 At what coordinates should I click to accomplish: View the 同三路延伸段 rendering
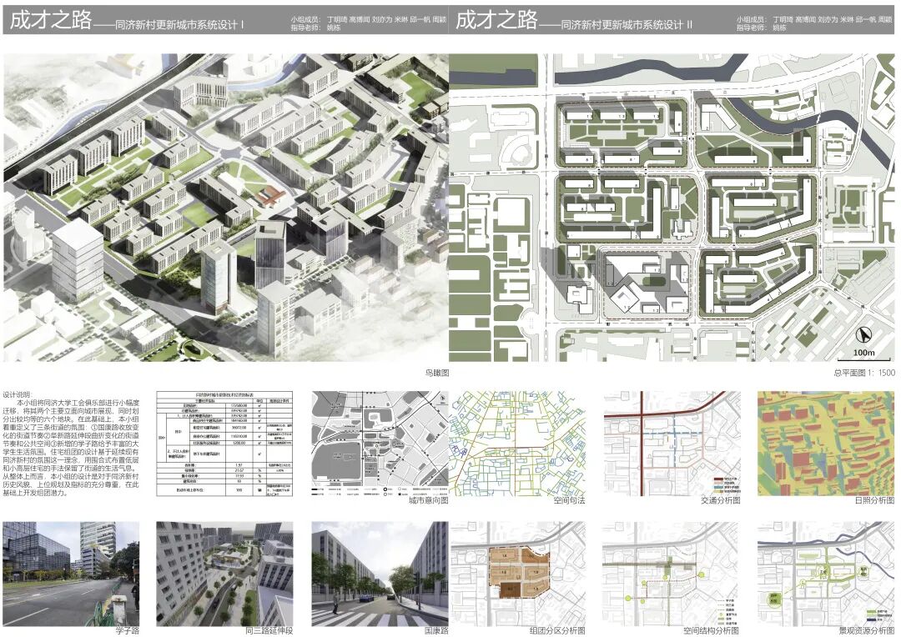224,574
